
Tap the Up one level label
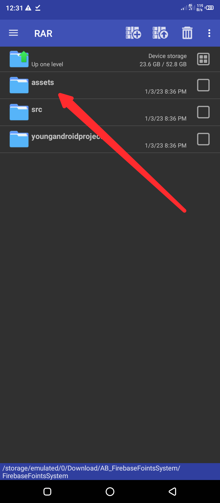pyautogui.click(x=47, y=64)
